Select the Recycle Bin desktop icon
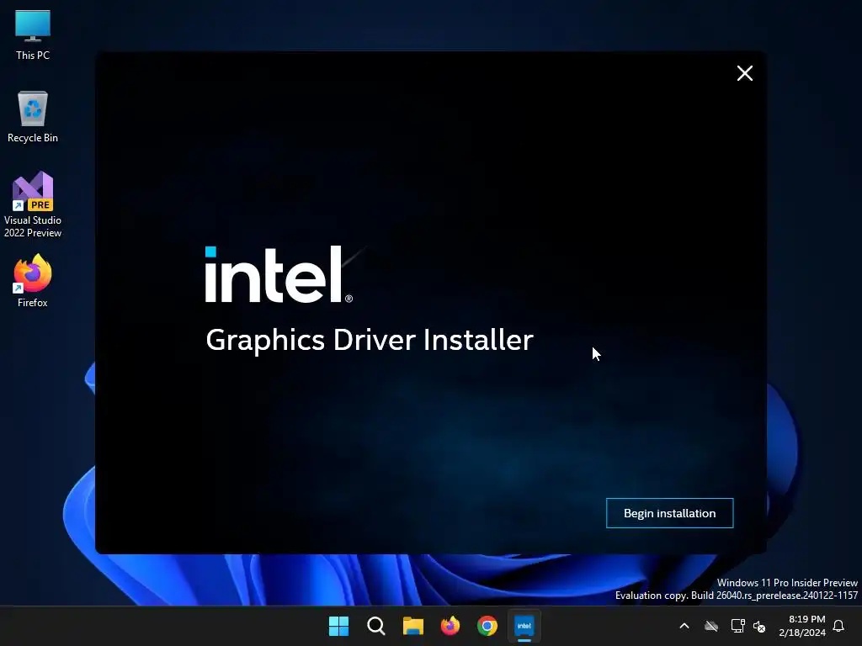The image size is (862, 646). pyautogui.click(x=33, y=118)
